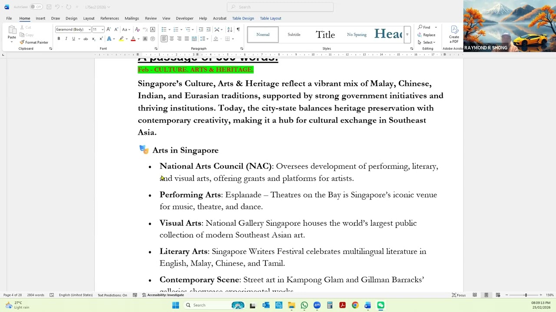Open Change Case dropdown Aa
The image size is (556, 312).
pyautogui.click(x=126, y=29)
